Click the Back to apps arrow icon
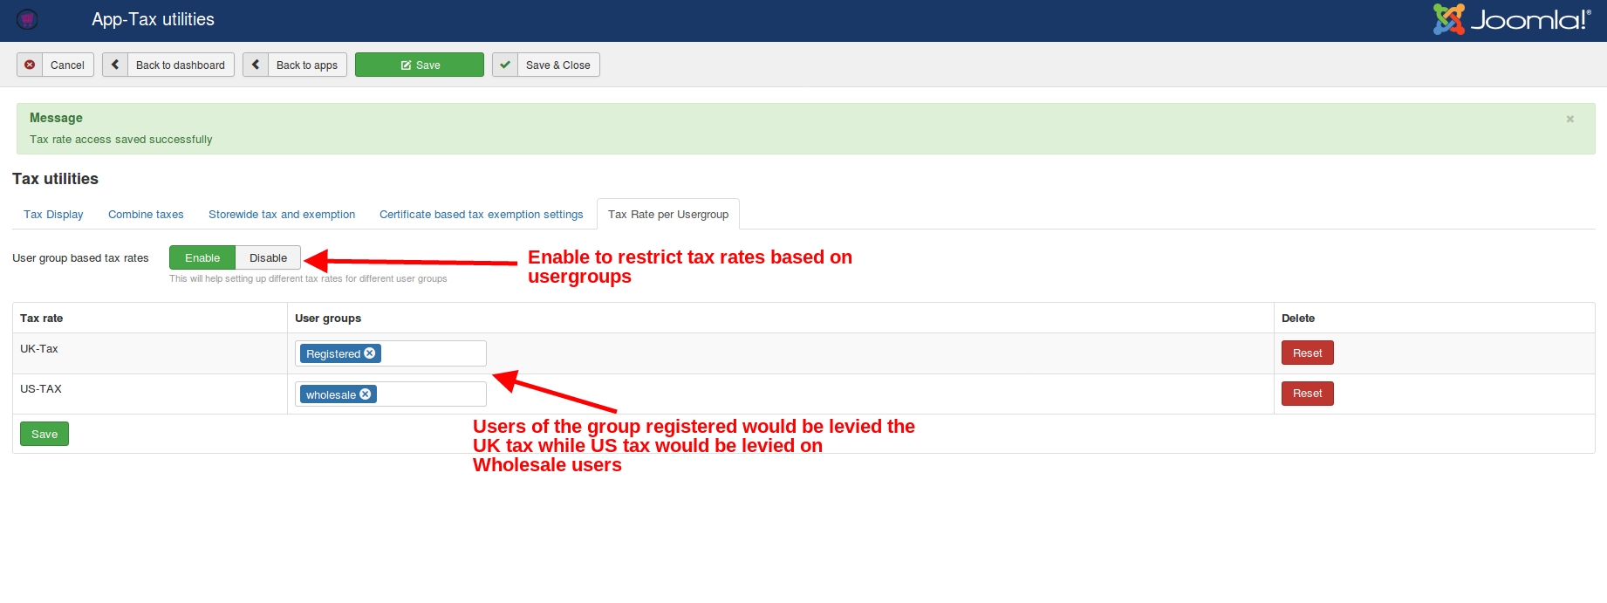The width and height of the screenshot is (1607, 603). [256, 65]
